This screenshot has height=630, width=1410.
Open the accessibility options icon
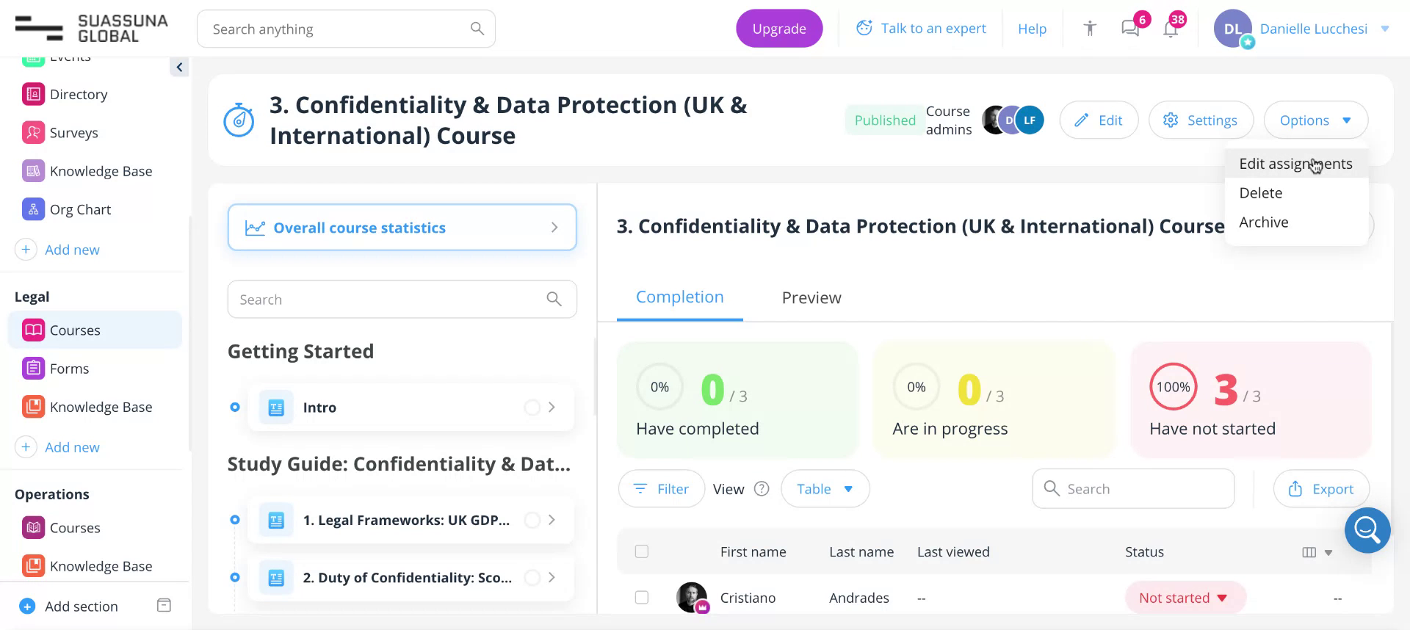[1090, 29]
